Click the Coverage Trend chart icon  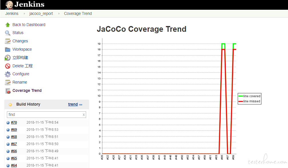coord(8,91)
